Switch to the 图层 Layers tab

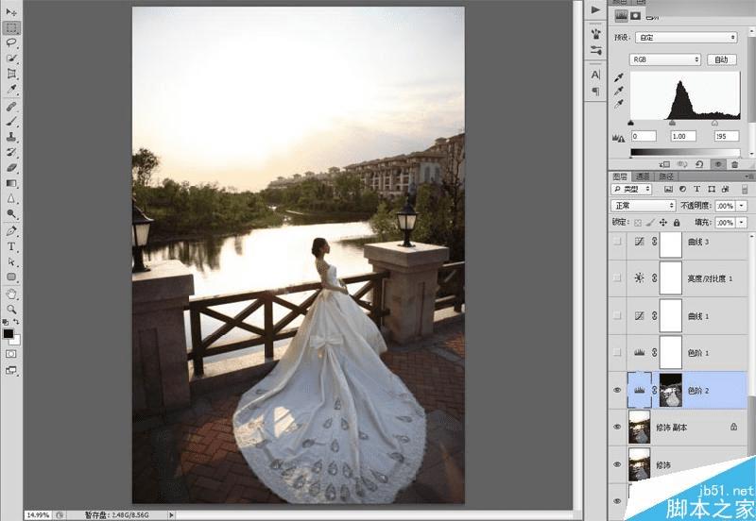(620, 176)
